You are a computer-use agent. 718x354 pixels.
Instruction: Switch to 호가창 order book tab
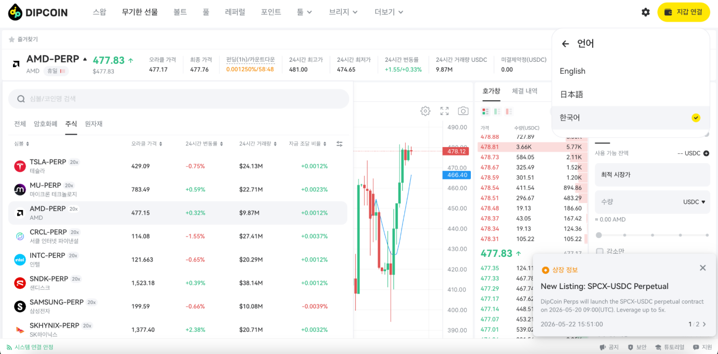(491, 91)
